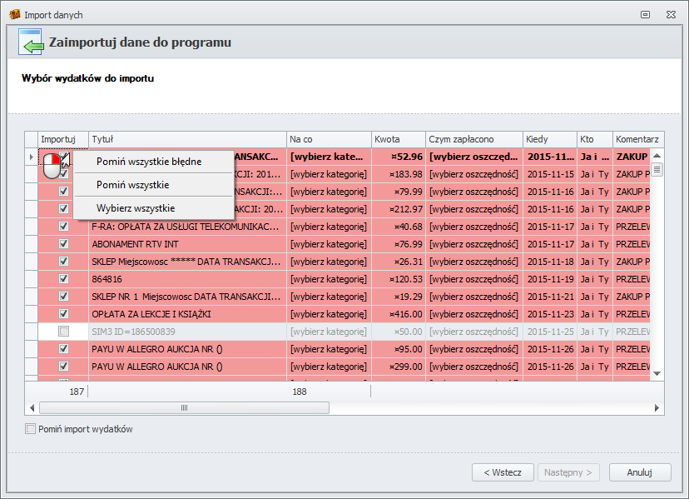Click the Import danych title bar icon
The height and width of the screenshot is (499, 689).
[14, 15]
